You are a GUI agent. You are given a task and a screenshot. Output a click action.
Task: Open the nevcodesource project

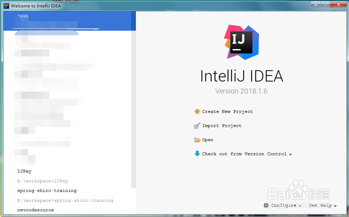[35, 210]
